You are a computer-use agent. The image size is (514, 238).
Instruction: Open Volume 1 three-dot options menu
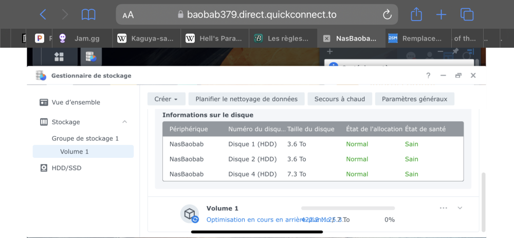click(444, 208)
